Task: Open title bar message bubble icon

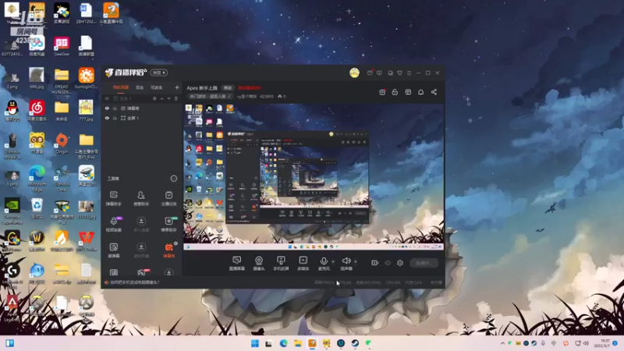Action: (379, 73)
